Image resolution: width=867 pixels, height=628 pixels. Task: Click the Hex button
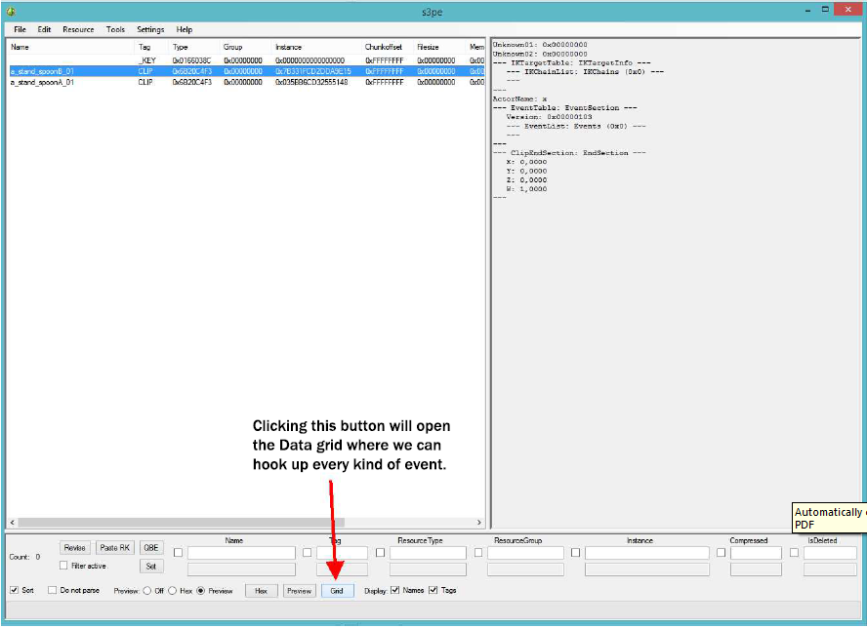coord(261,590)
